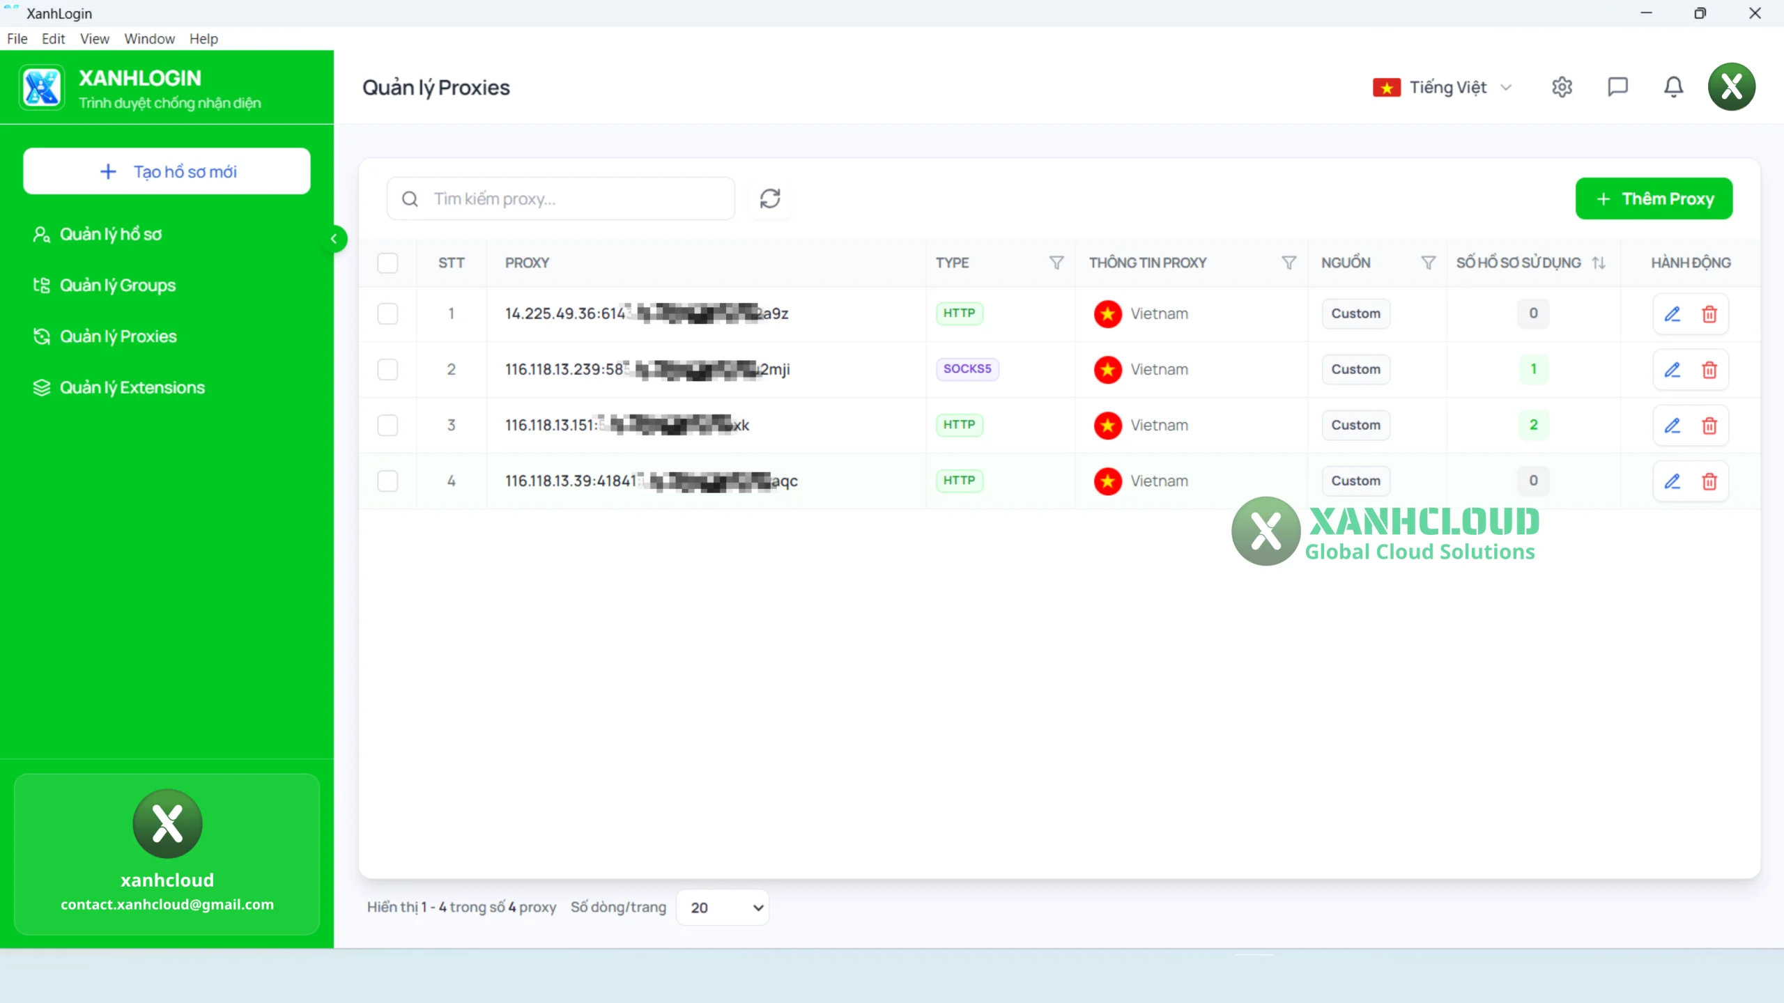The height and width of the screenshot is (1003, 1784).
Task: Open the File menu
Action: 17,39
